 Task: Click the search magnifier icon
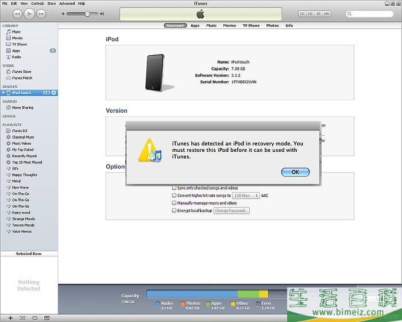(349, 14)
